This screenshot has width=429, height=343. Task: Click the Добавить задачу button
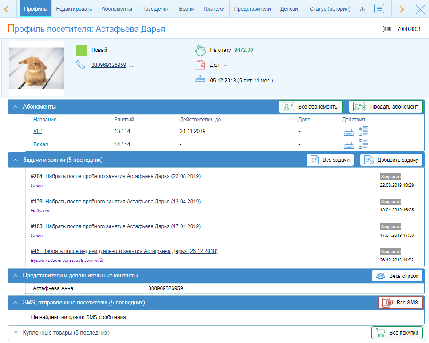[x=391, y=160]
